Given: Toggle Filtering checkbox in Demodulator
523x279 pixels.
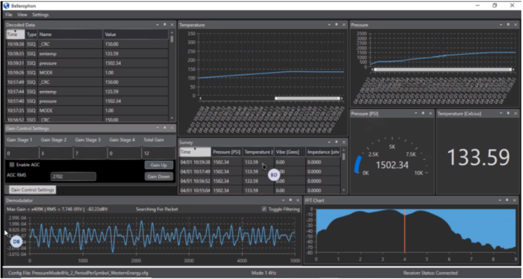Looking at the screenshot, I should click(x=264, y=209).
